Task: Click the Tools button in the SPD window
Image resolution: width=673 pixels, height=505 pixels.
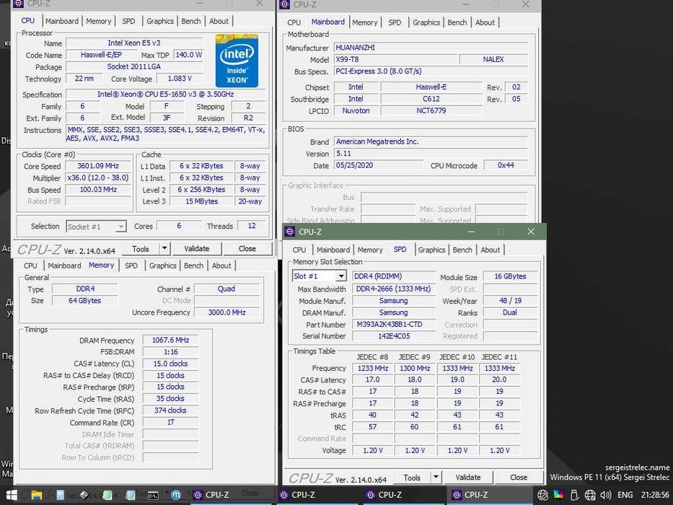Action: (412, 477)
